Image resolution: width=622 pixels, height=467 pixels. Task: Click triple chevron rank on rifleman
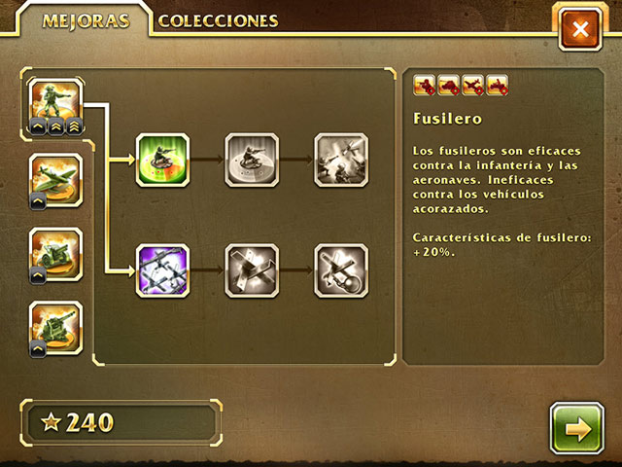point(74,126)
